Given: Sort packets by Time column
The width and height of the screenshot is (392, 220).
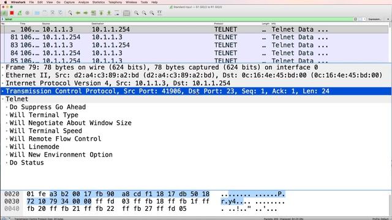Looking at the screenshot, I should point(23,24).
